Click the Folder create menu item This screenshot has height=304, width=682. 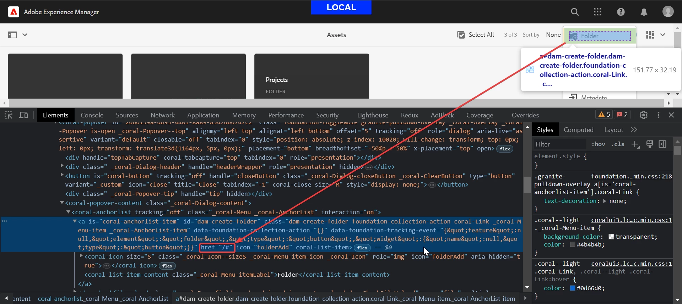599,36
